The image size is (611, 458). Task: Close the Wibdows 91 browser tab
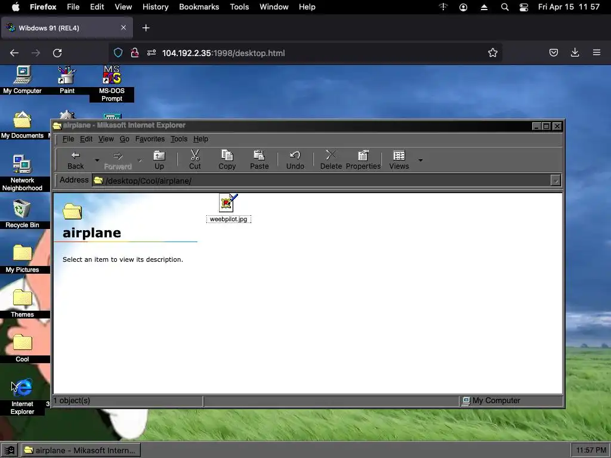click(x=123, y=27)
